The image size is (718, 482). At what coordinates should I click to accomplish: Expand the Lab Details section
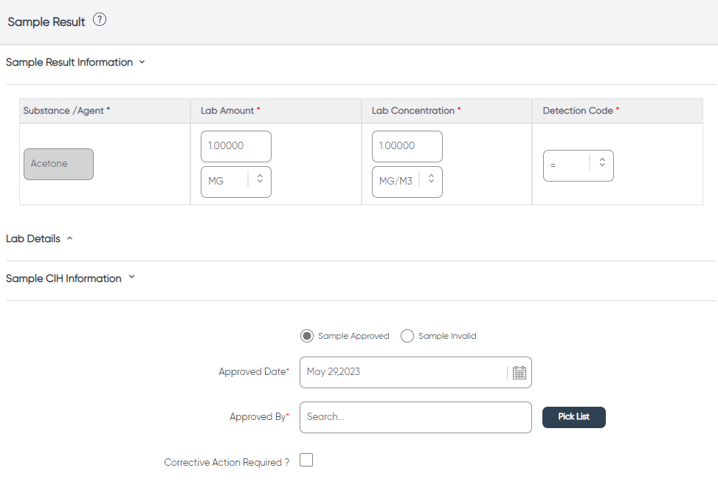coord(69,238)
